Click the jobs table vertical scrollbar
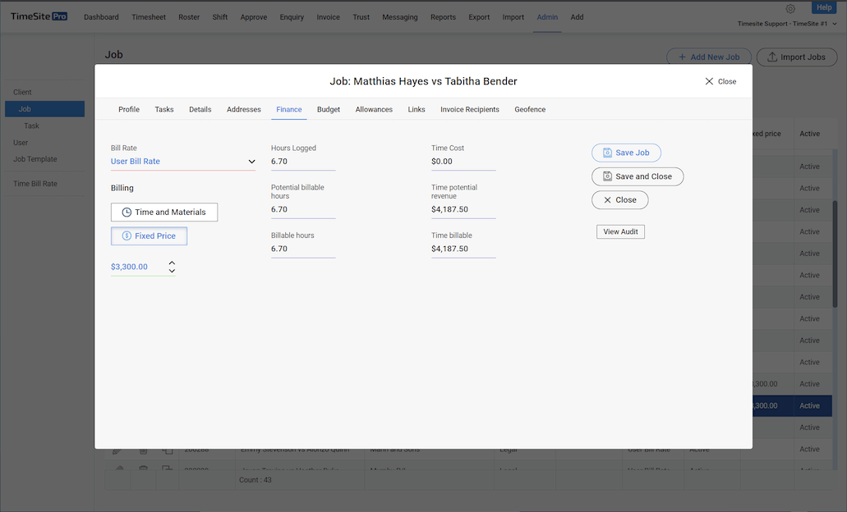This screenshot has width=847, height=512. 835,254
